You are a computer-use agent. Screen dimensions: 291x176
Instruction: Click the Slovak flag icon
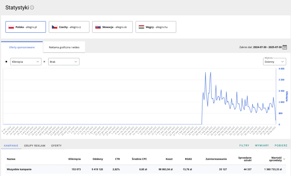point(98,27)
